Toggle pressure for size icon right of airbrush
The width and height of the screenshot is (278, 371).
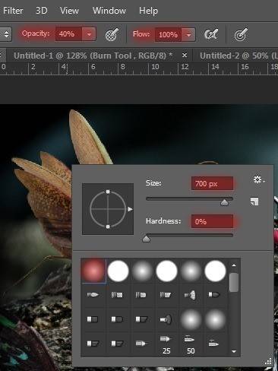241,34
